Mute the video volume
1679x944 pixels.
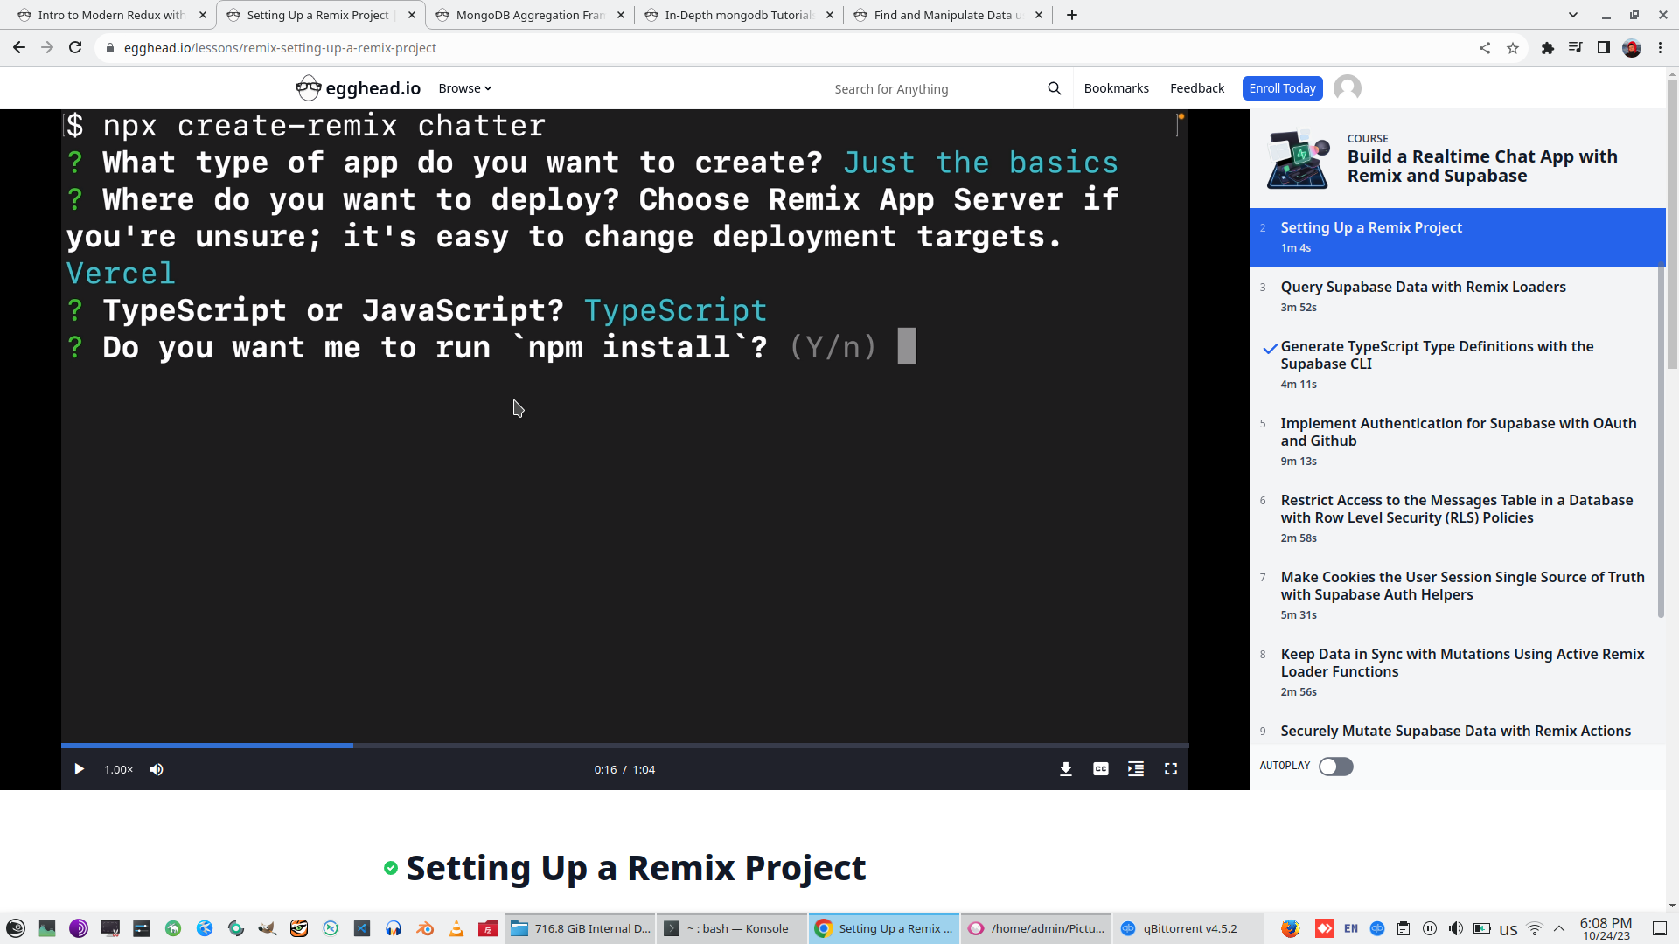(157, 769)
